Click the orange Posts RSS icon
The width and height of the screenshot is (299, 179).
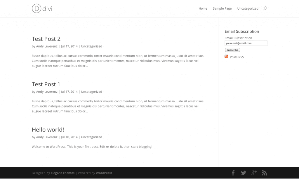(x=226, y=57)
